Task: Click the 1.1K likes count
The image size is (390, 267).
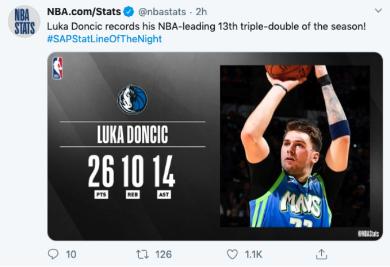Action: tap(254, 255)
